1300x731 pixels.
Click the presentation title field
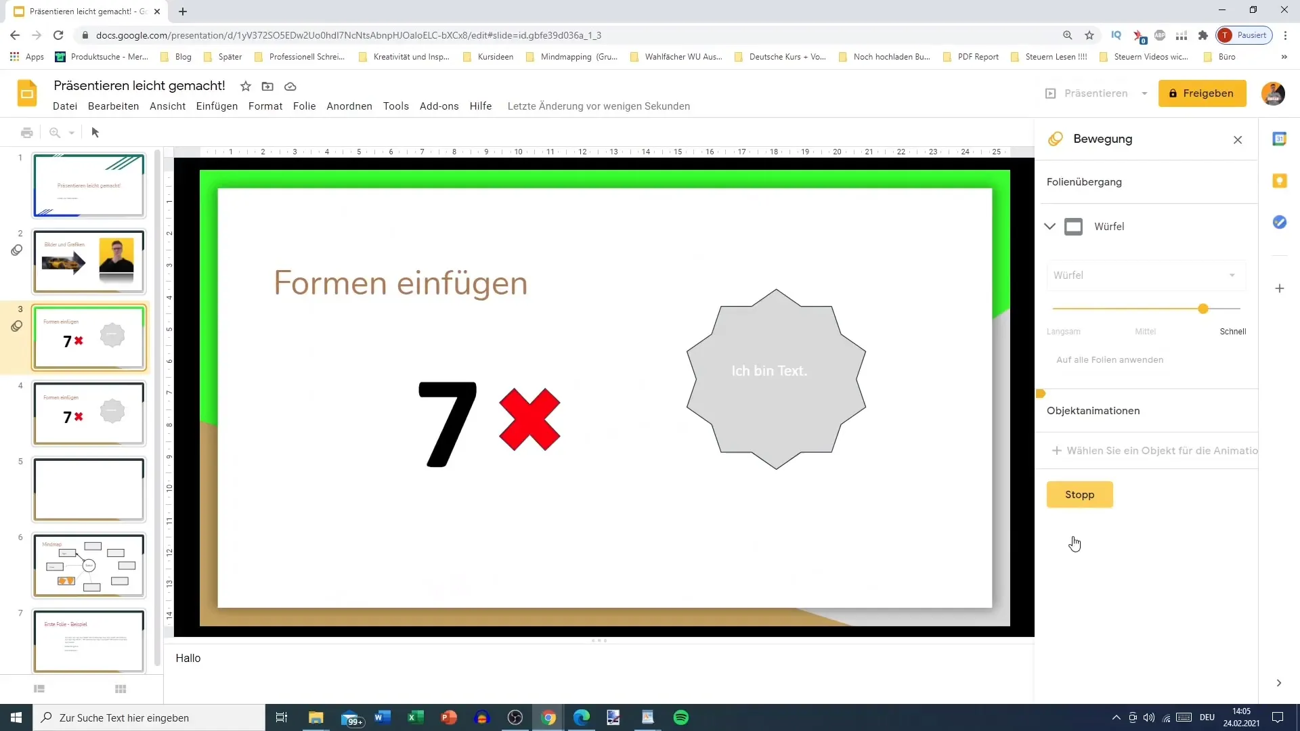coord(139,86)
